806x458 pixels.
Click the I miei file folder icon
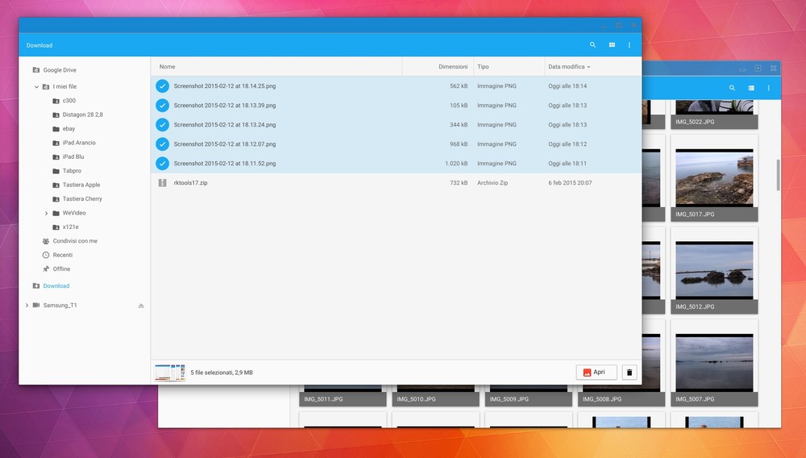coord(46,87)
